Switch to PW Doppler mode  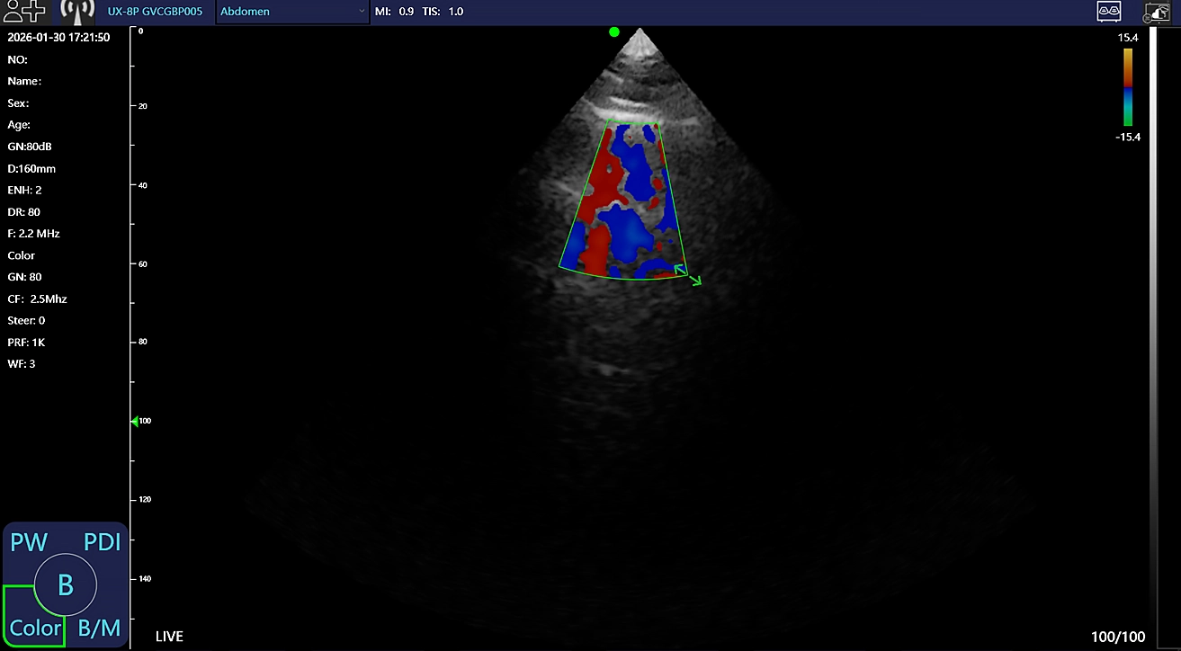point(28,542)
